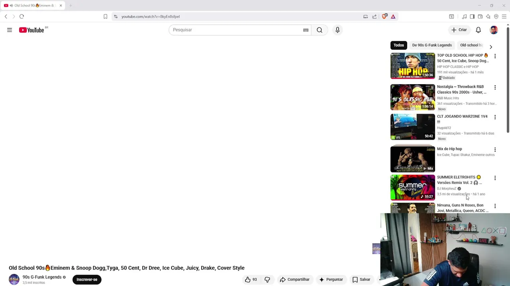The width and height of the screenshot is (510, 286).
Task: Open the DJ MorpheuZ channel name
Action: point(447,189)
